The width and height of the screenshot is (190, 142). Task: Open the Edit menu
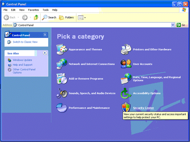(13, 10)
